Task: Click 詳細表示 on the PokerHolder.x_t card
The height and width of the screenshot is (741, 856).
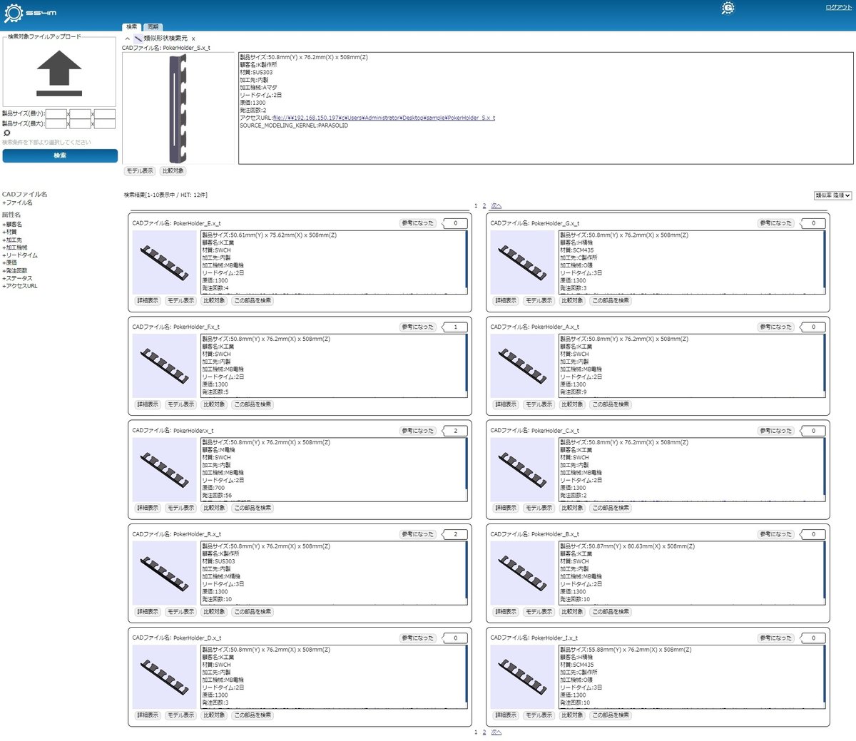Action: tap(146, 508)
